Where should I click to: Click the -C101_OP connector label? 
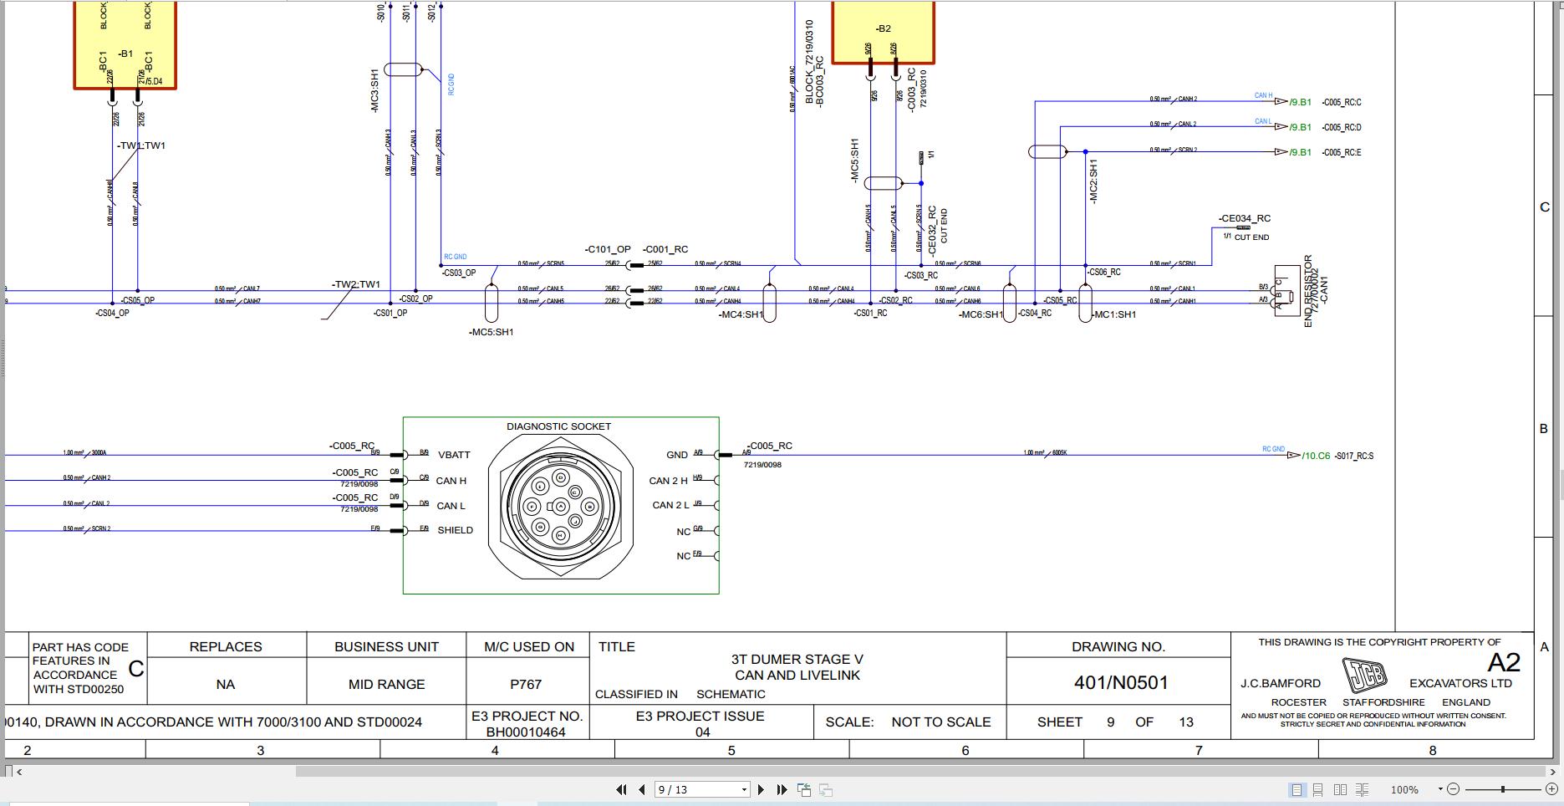tap(609, 249)
